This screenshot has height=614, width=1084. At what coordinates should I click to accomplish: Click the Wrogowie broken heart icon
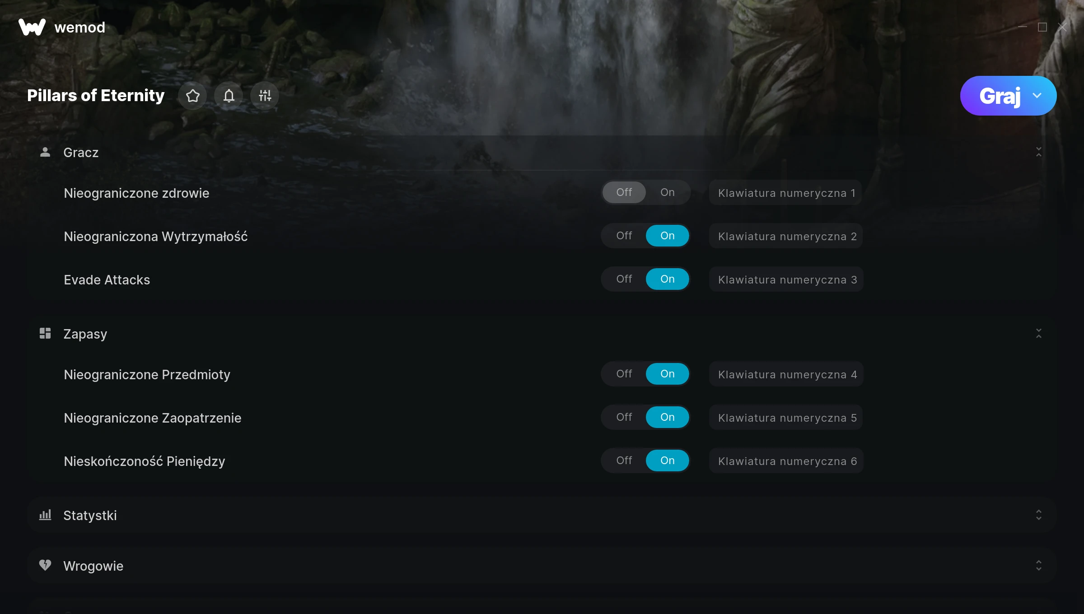coord(45,565)
